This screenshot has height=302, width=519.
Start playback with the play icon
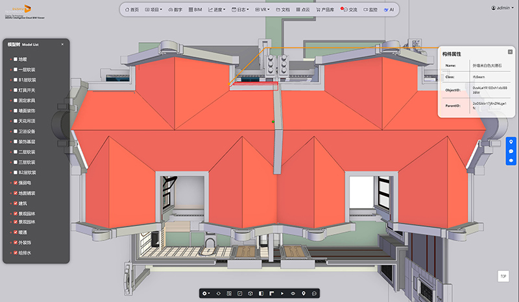tap(282, 294)
